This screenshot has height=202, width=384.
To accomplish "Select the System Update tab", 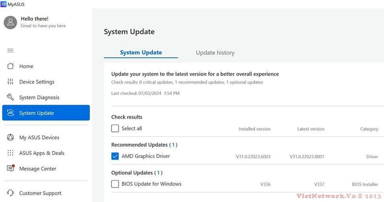I will pos(141,52).
